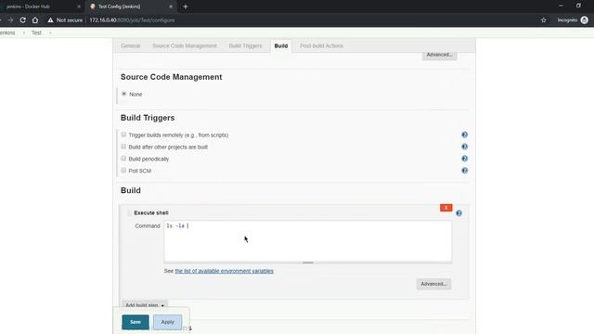Enable Build periodically checkbox

pyautogui.click(x=123, y=159)
